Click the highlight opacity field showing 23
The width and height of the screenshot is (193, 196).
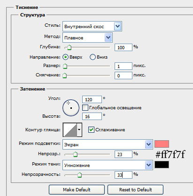[x=124, y=154]
